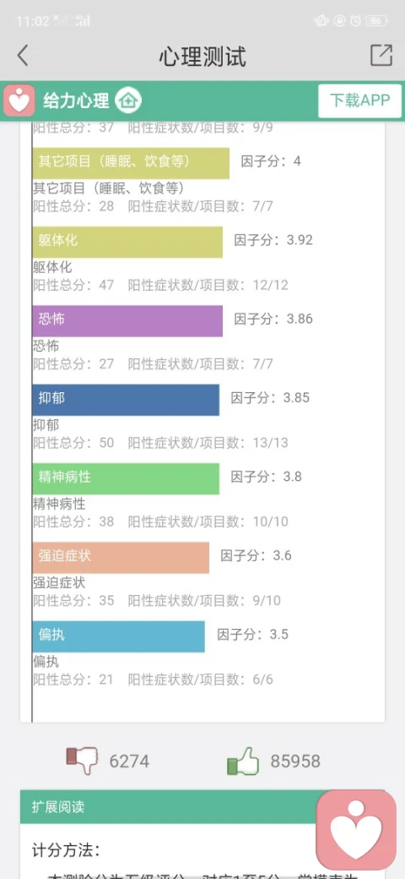Select the green 精神病性 bar

[126, 478]
